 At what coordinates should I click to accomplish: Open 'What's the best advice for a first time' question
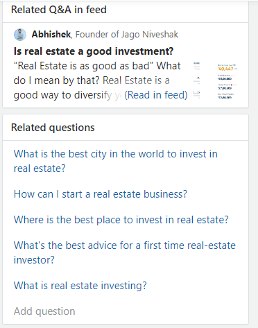click(125, 252)
